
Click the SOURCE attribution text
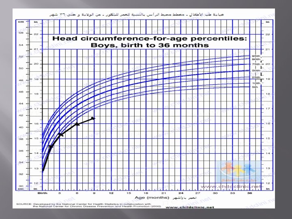click(x=89, y=205)
